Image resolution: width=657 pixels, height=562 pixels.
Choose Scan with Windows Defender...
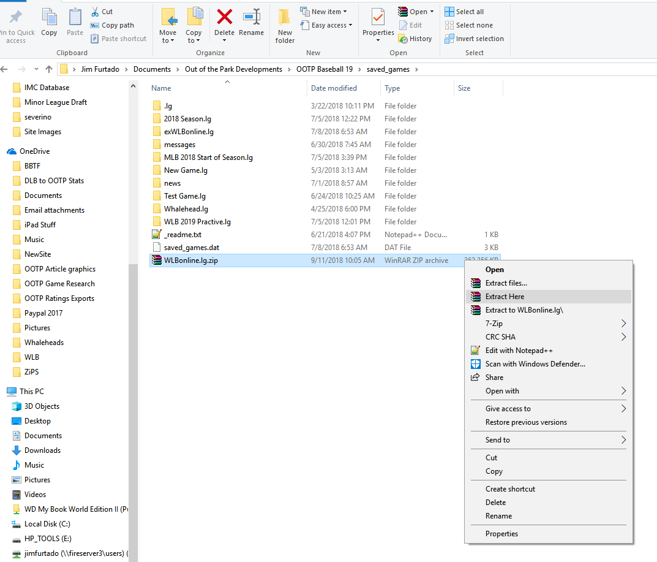[549, 363]
